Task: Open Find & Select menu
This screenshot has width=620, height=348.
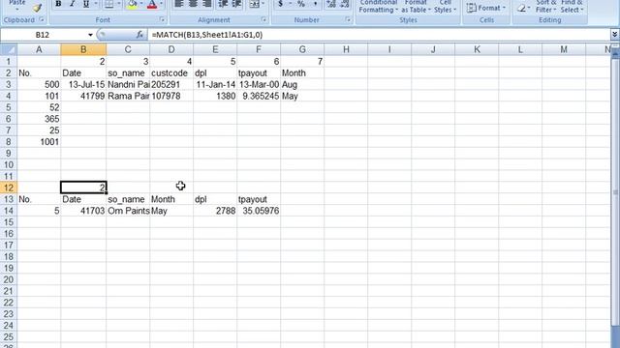Action: coord(572,7)
